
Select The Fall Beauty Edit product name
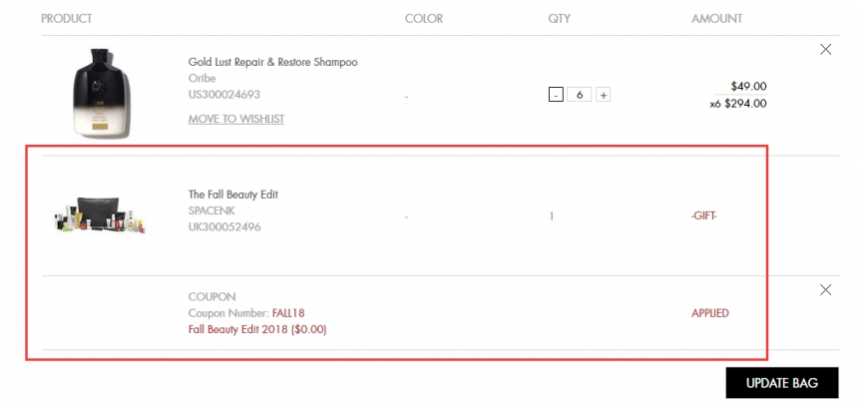coord(232,195)
